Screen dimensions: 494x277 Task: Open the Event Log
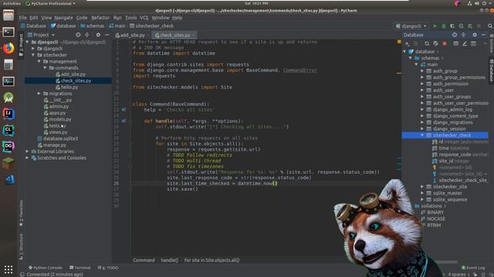click(x=473, y=268)
